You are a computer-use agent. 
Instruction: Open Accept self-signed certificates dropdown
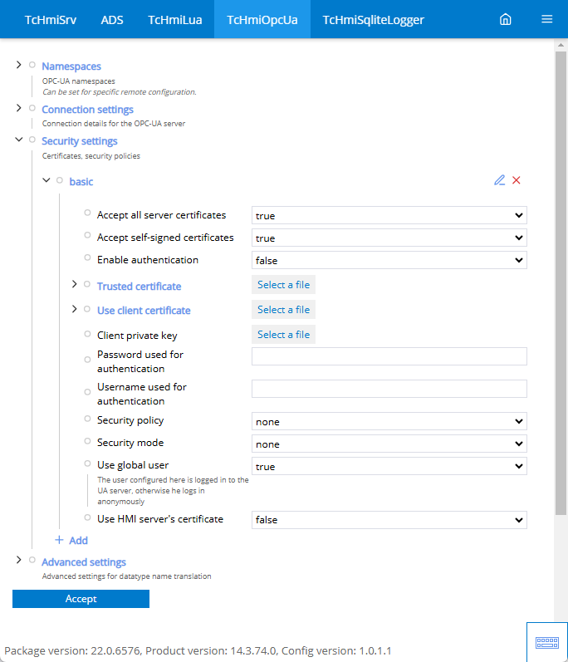point(389,238)
